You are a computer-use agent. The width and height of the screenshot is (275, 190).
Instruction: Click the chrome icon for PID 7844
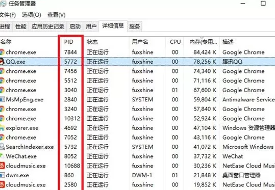(2, 52)
